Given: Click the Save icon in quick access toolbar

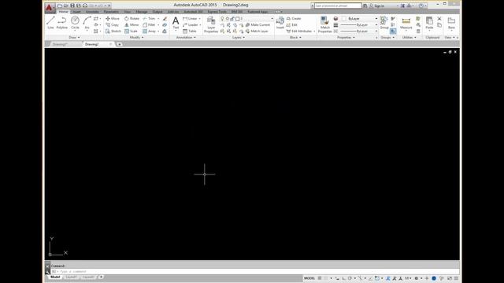Looking at the screenshot, I should click(72, 6).
